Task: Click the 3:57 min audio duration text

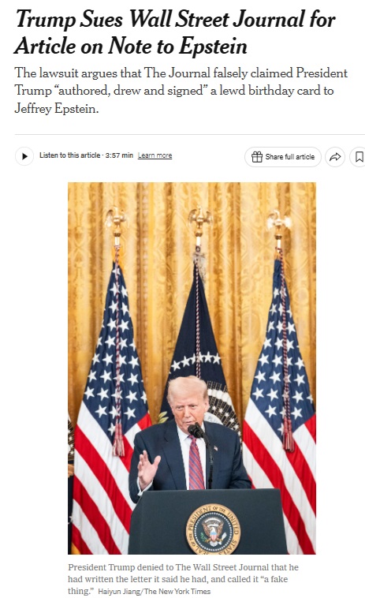Action: [x=119, y=155]
